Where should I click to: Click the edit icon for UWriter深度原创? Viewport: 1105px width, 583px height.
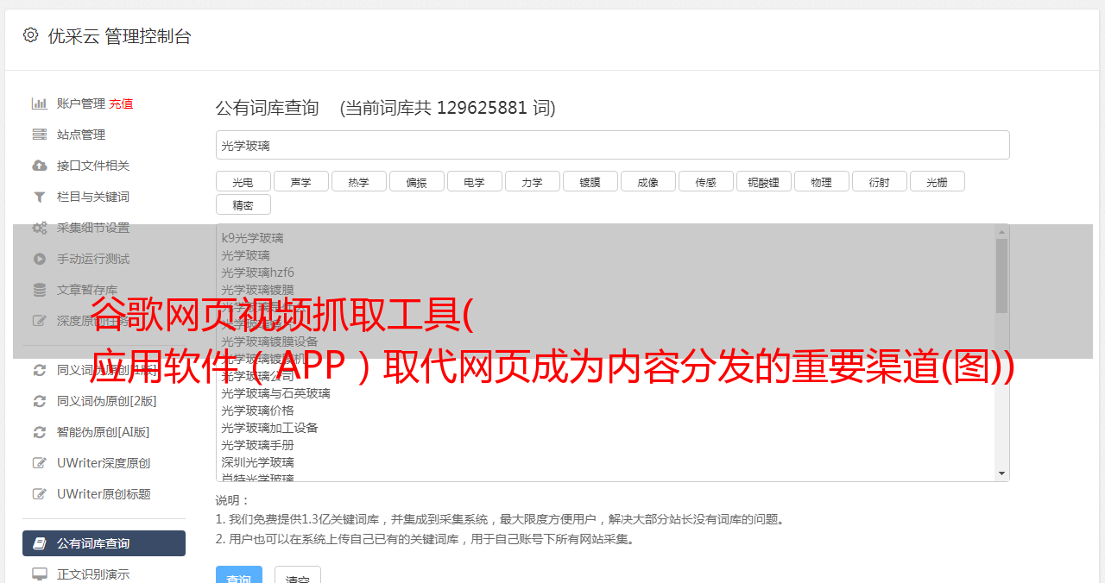[39, 463]
